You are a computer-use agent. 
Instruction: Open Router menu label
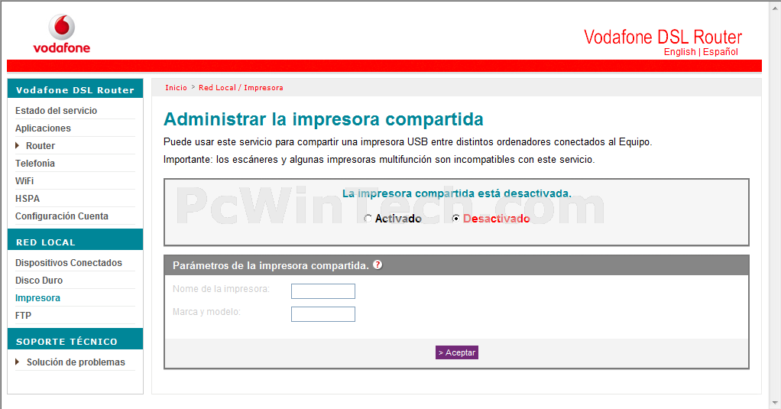pos(41,146)
